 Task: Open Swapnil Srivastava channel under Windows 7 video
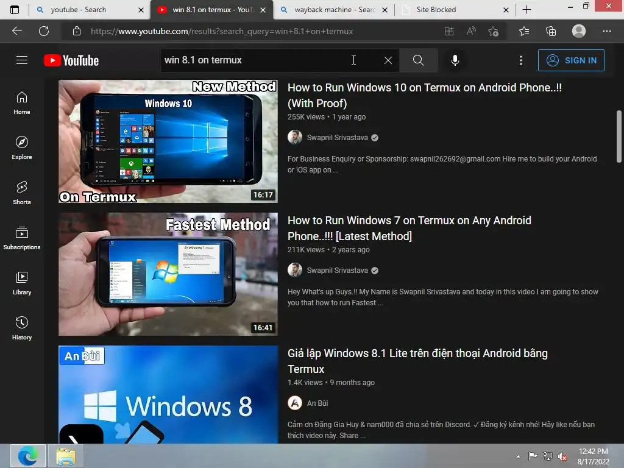(x=337, y=270)
